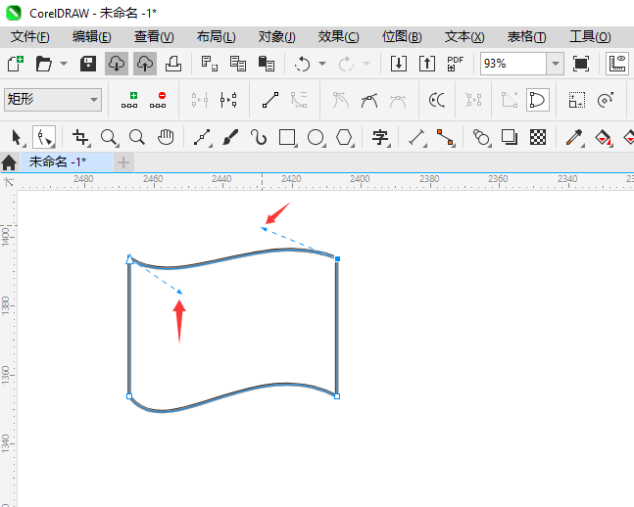Click the 93% zoom input field
634x507 pixels.
[513, 64]
